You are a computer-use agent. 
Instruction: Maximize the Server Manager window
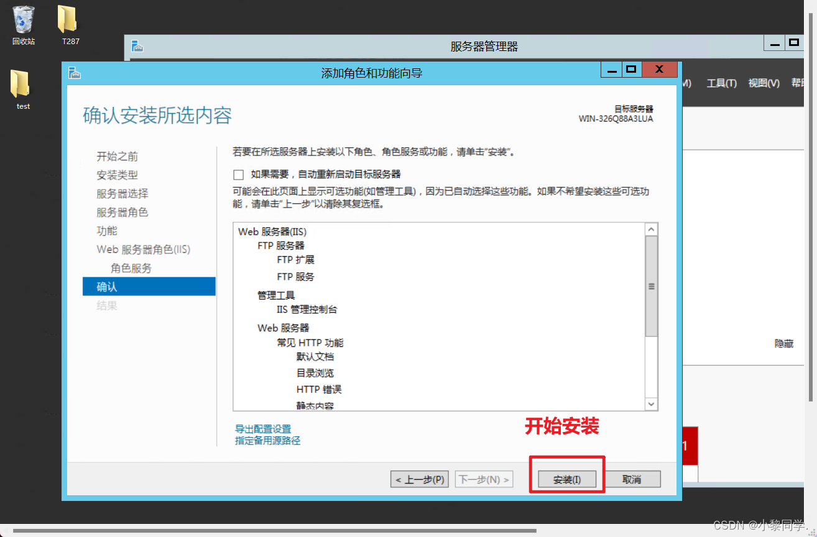[x=793, y=43]
